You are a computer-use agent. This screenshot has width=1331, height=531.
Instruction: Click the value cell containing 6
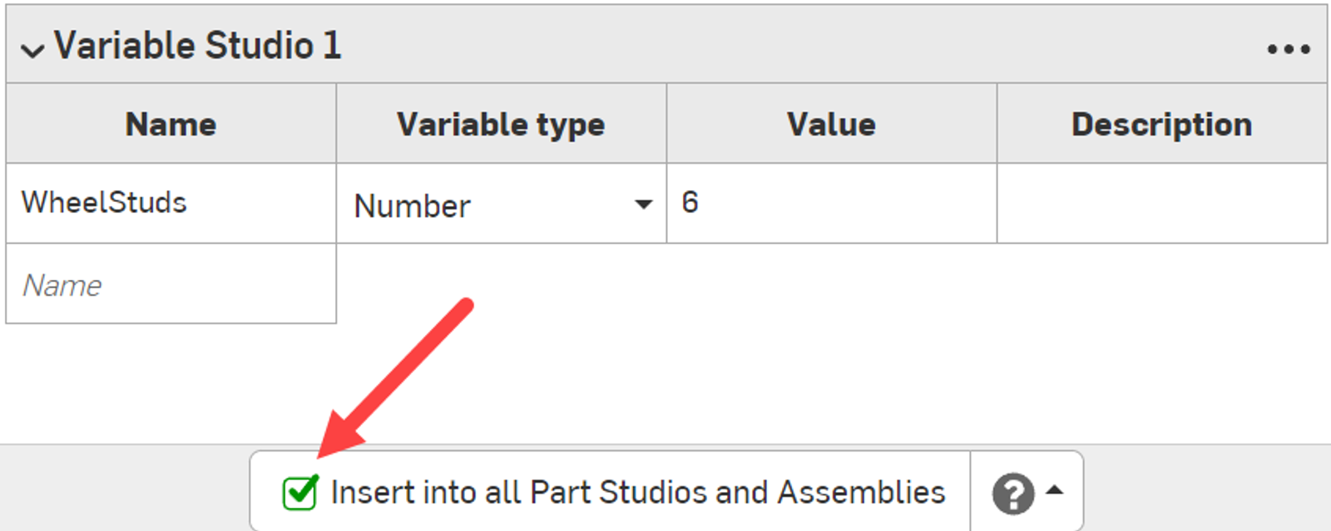tap(830, 203)
